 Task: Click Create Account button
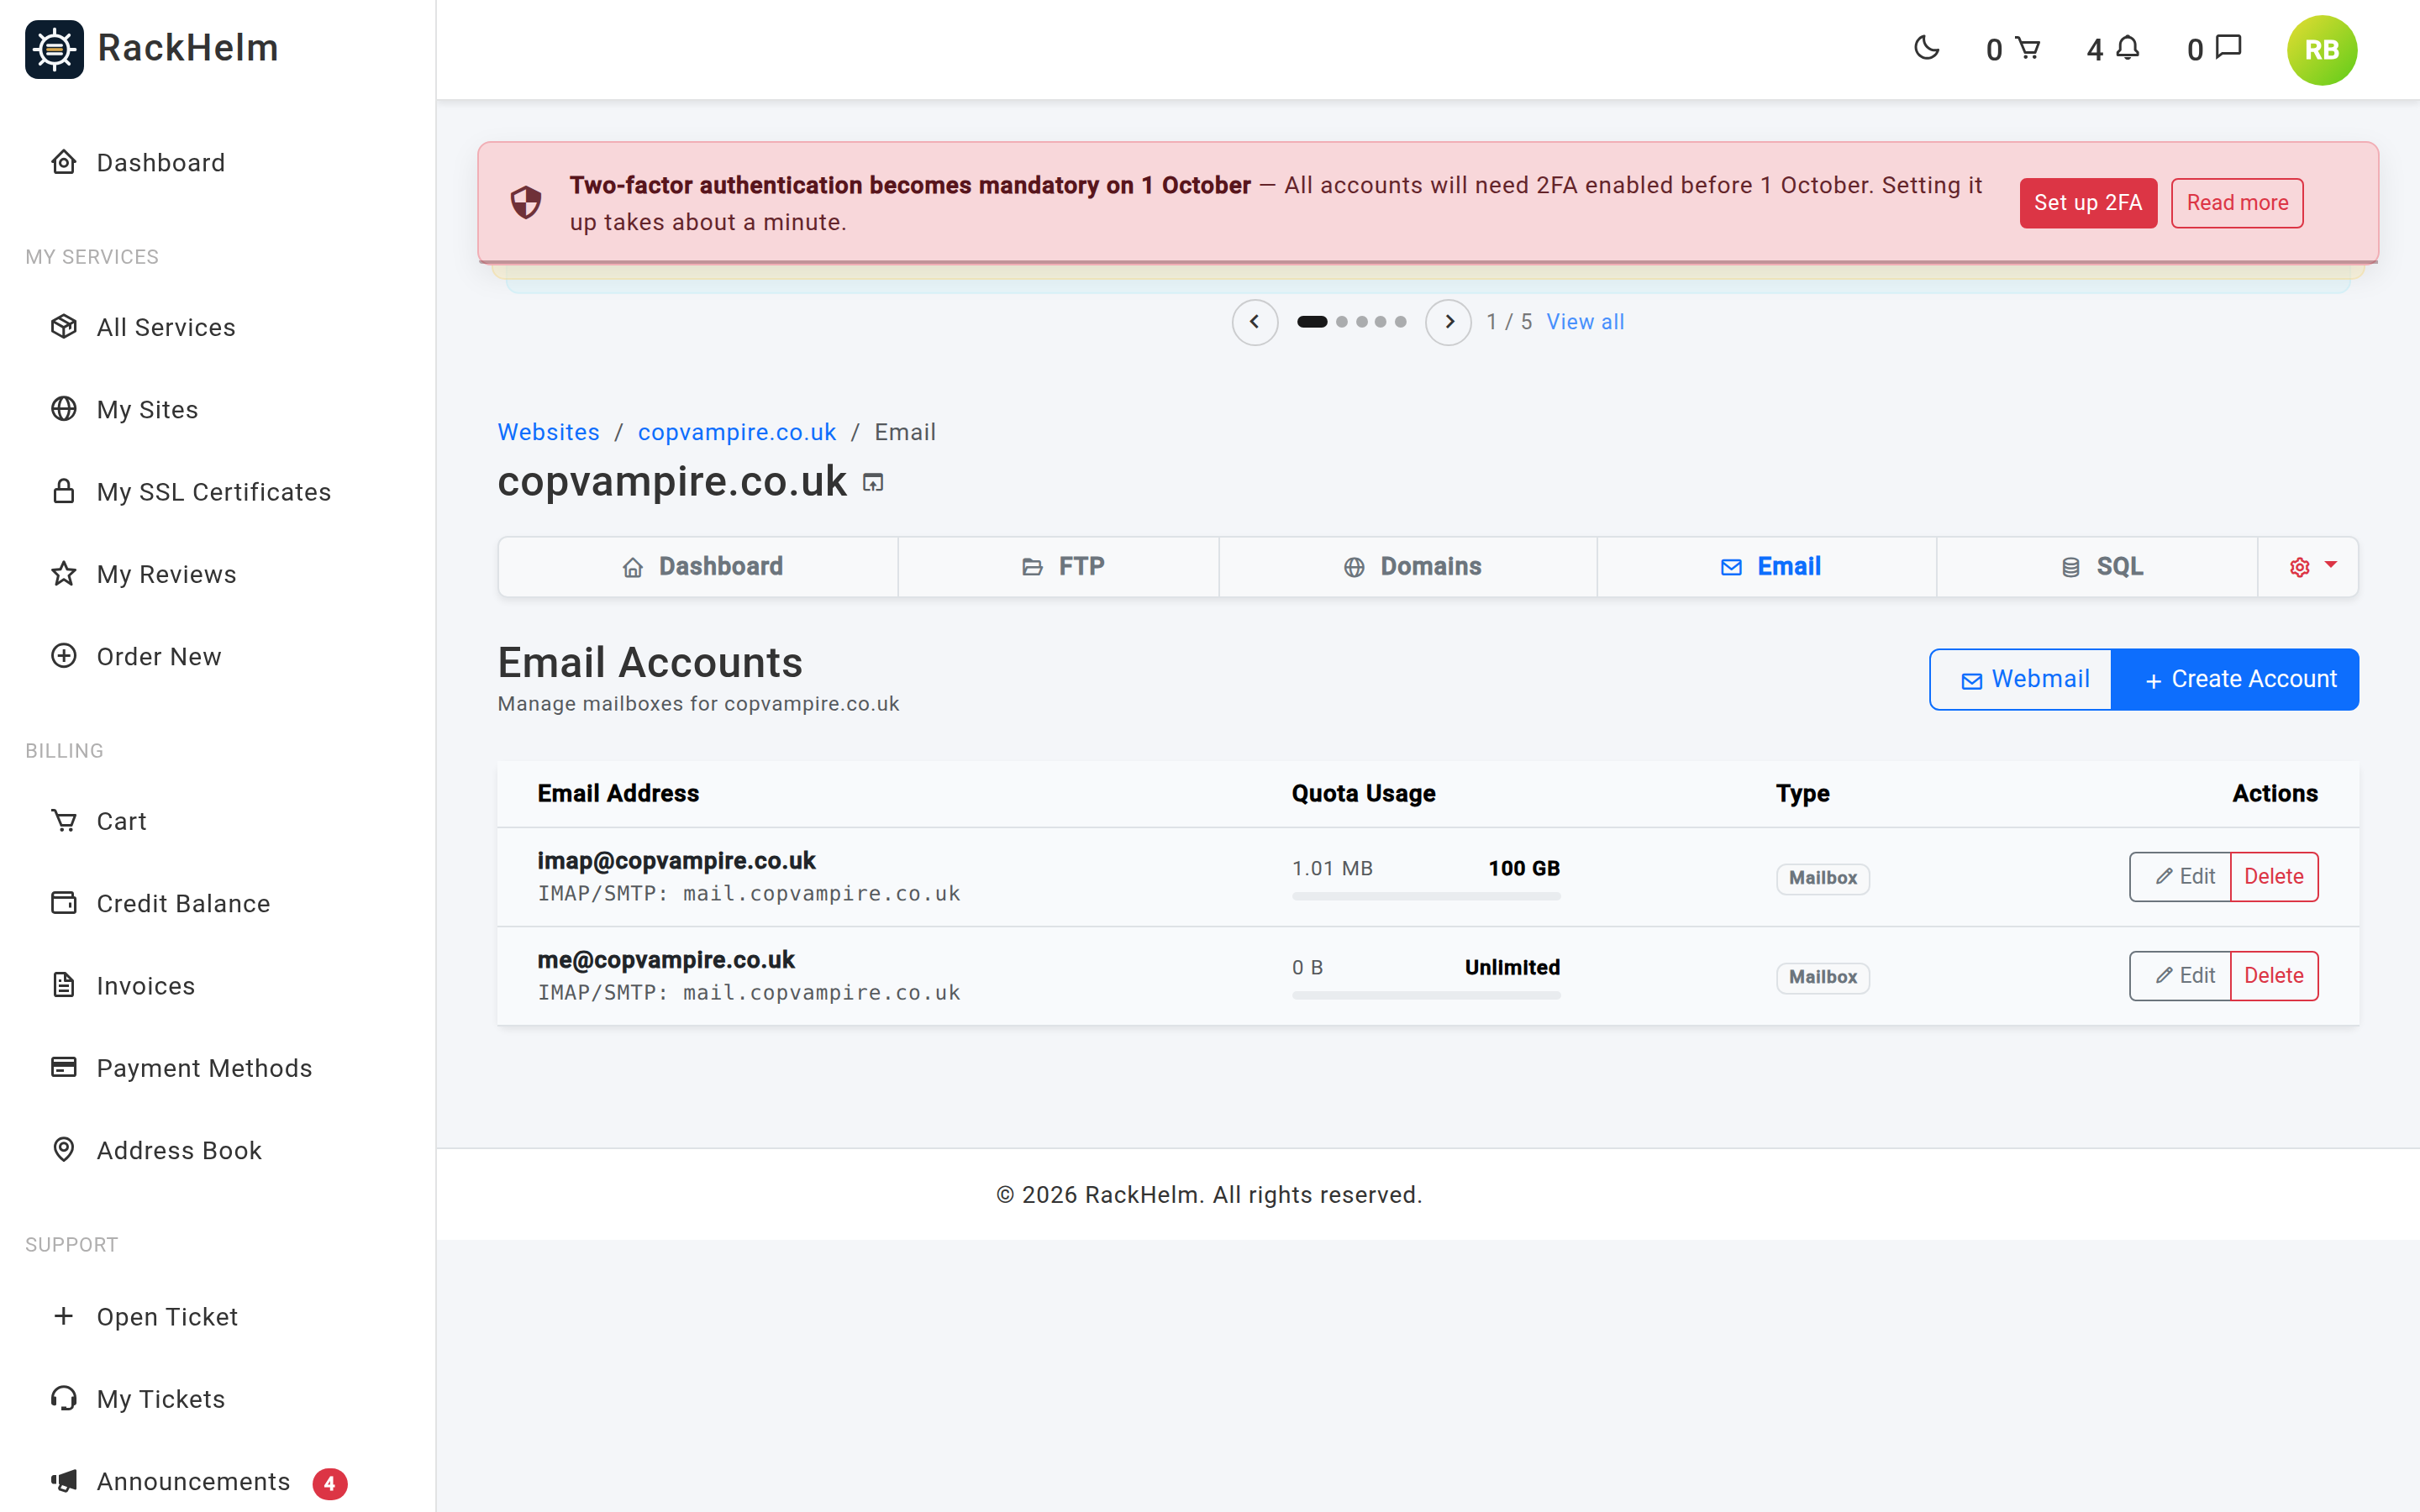coord(2236,680)
